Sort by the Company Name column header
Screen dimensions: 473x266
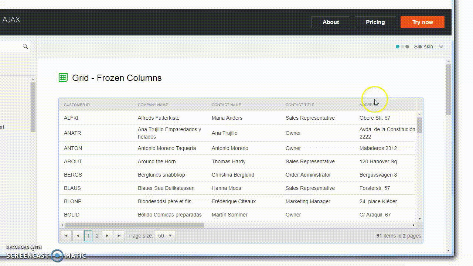153,105
